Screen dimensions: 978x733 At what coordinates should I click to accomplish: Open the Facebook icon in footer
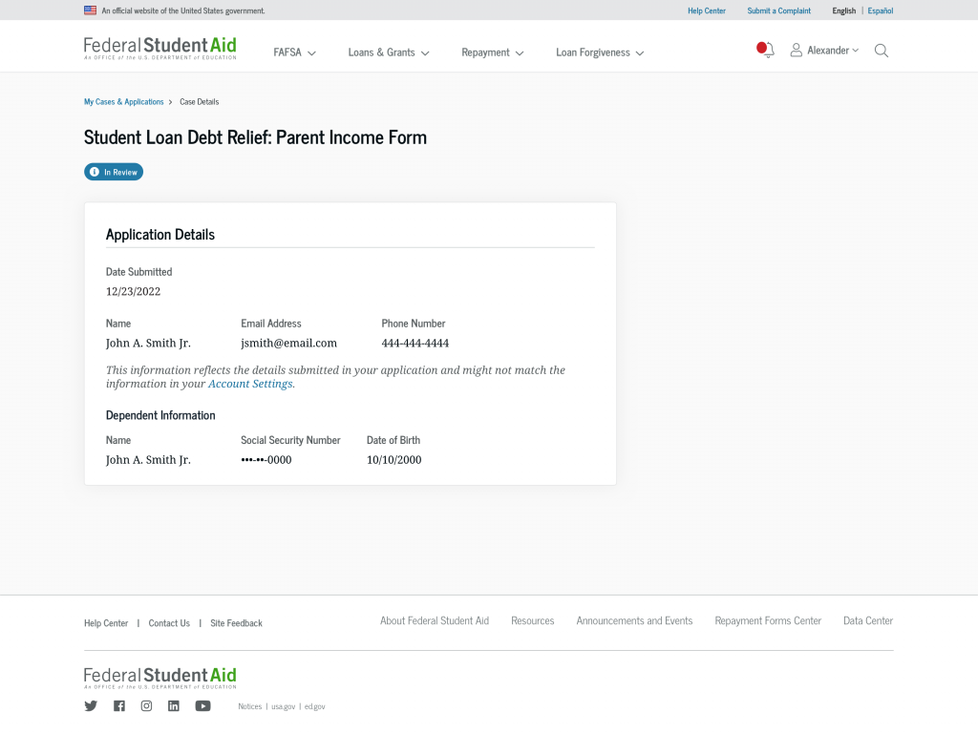(x=119, y=705)
